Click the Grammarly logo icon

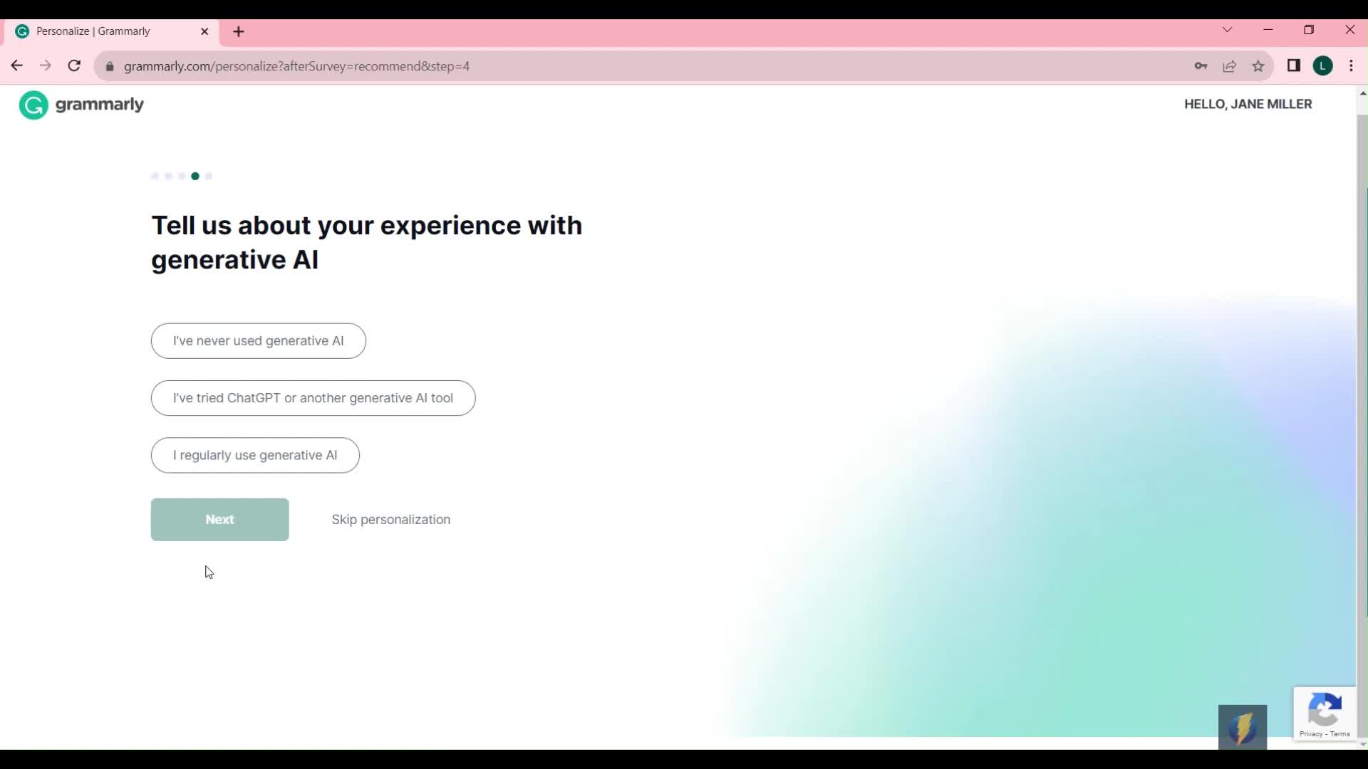coord(33,105)
